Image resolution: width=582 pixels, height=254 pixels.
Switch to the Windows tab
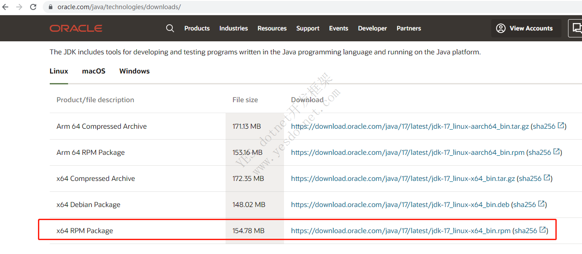tap(134, 71)
